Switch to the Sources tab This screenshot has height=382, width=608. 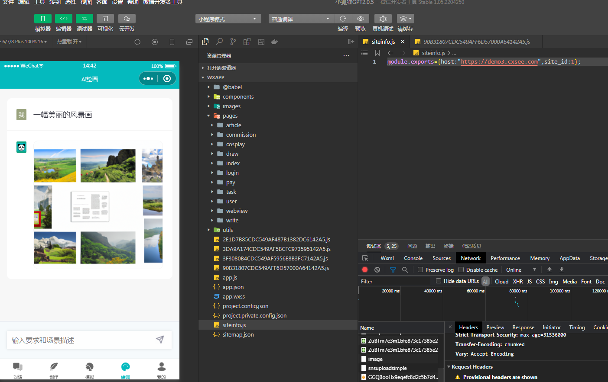442,258
